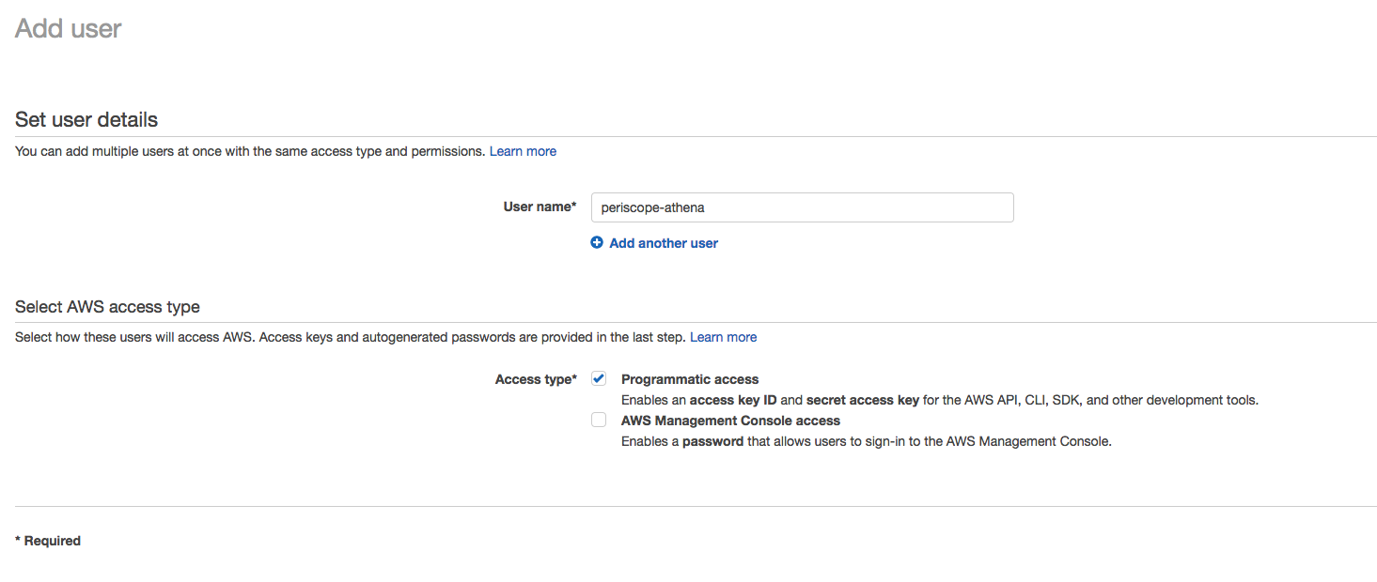The width and height of the screenshot is (1377, 582).
Task: Click the Add user page heading
Action: tap(69, 28)
